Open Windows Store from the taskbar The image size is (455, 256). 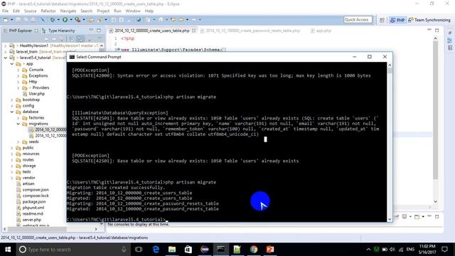pos(188,250)
